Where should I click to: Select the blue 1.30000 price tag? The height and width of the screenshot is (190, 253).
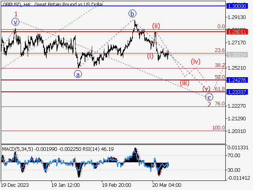pyautogui.click(x=237, y=6)
